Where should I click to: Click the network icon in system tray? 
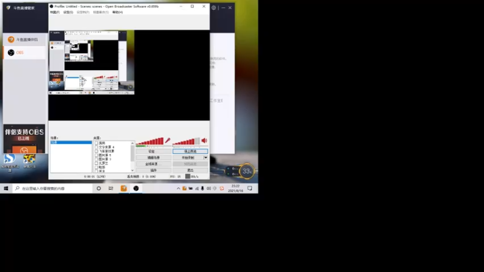197,189
